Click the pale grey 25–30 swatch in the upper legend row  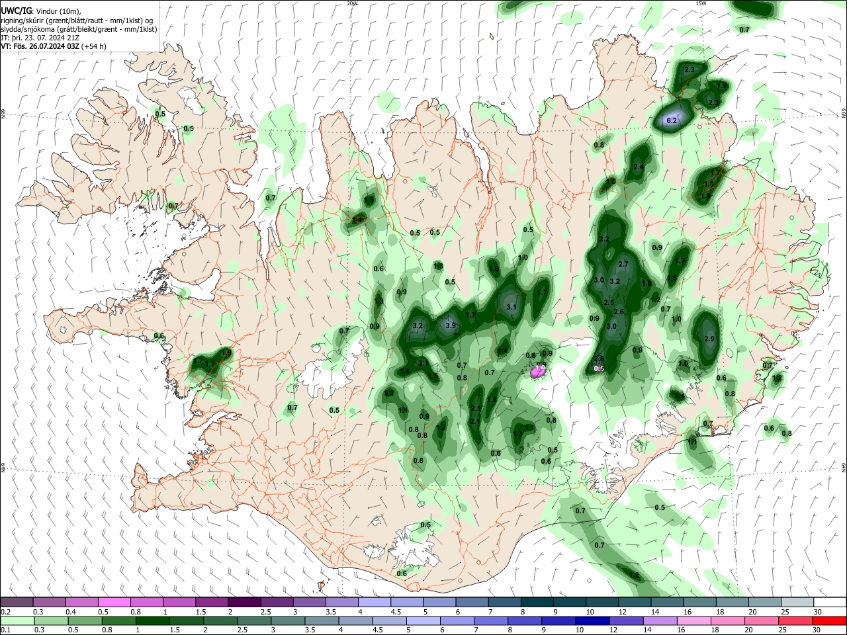(797, 602)
